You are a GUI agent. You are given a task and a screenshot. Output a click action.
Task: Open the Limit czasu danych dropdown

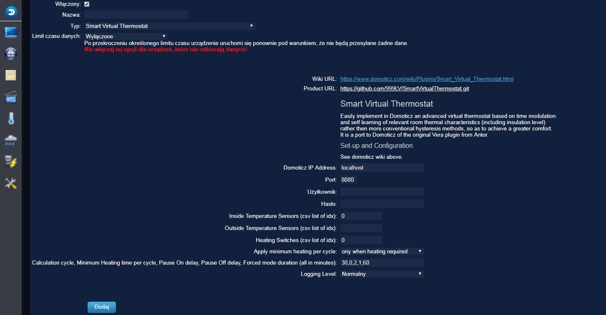126,36
